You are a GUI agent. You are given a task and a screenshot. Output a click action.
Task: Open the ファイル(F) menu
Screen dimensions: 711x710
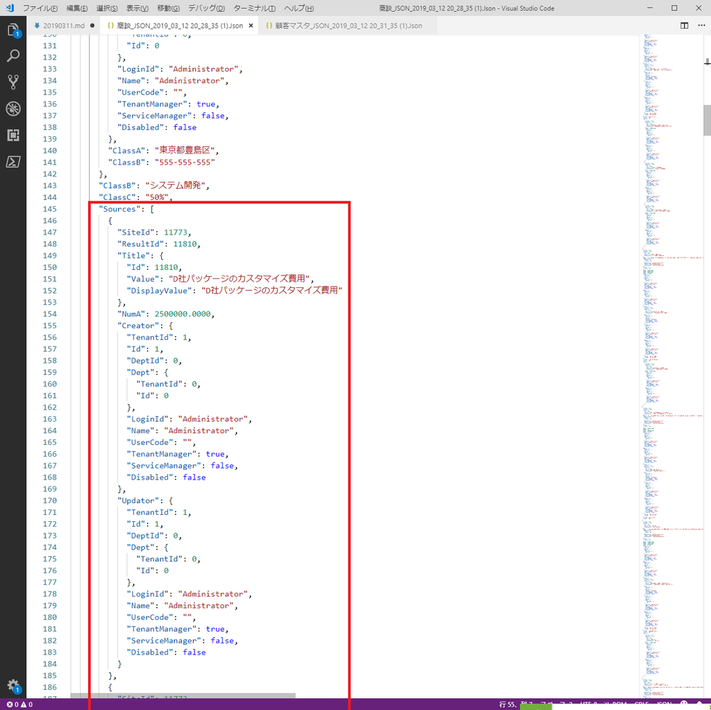[40, 8]
